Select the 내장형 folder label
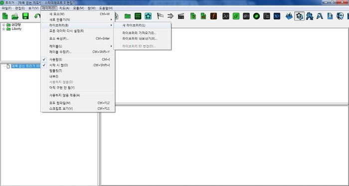Screen dimensions: 349x186 [16, 25]
